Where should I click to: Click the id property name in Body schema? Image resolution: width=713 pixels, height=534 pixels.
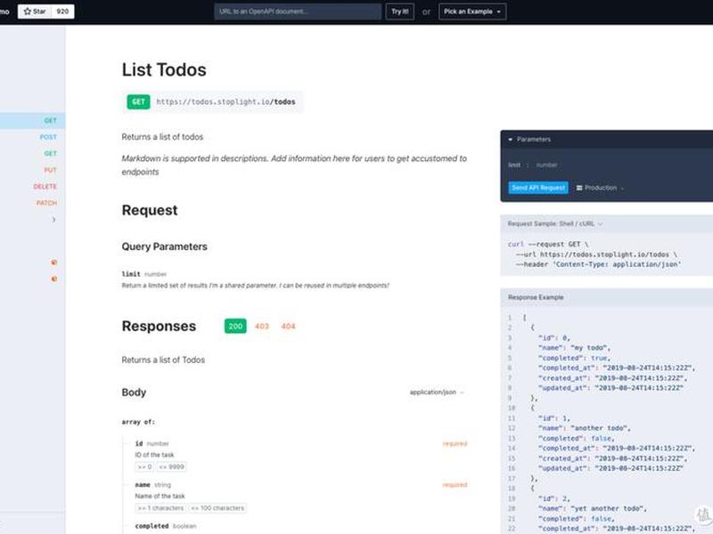point(139,443)
